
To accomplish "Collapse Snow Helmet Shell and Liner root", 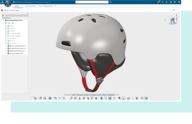I will tap(3, 20).
